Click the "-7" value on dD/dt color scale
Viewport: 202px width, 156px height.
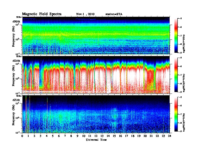click(181, 75)
